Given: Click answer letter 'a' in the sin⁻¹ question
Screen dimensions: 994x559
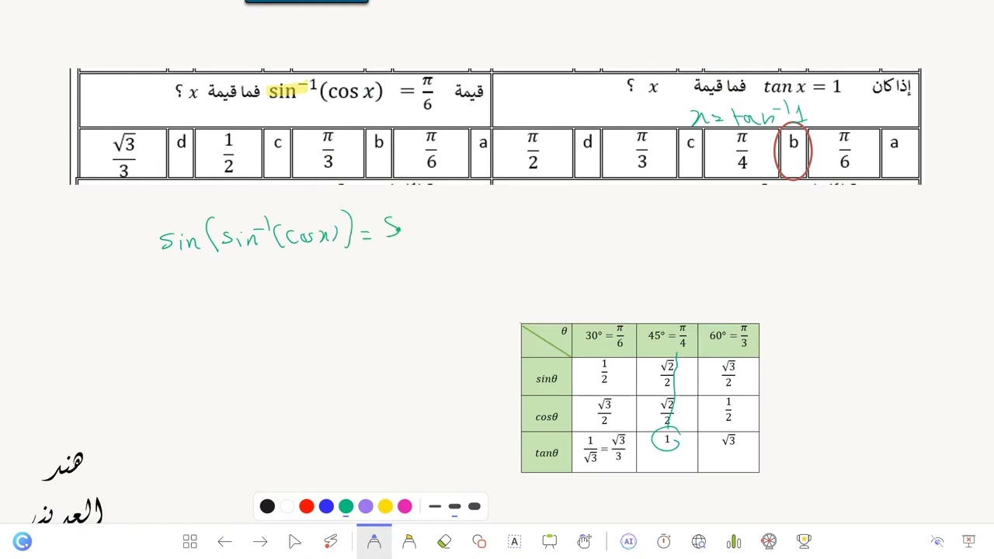Looking at the screenshot, I should pos(483,143).
